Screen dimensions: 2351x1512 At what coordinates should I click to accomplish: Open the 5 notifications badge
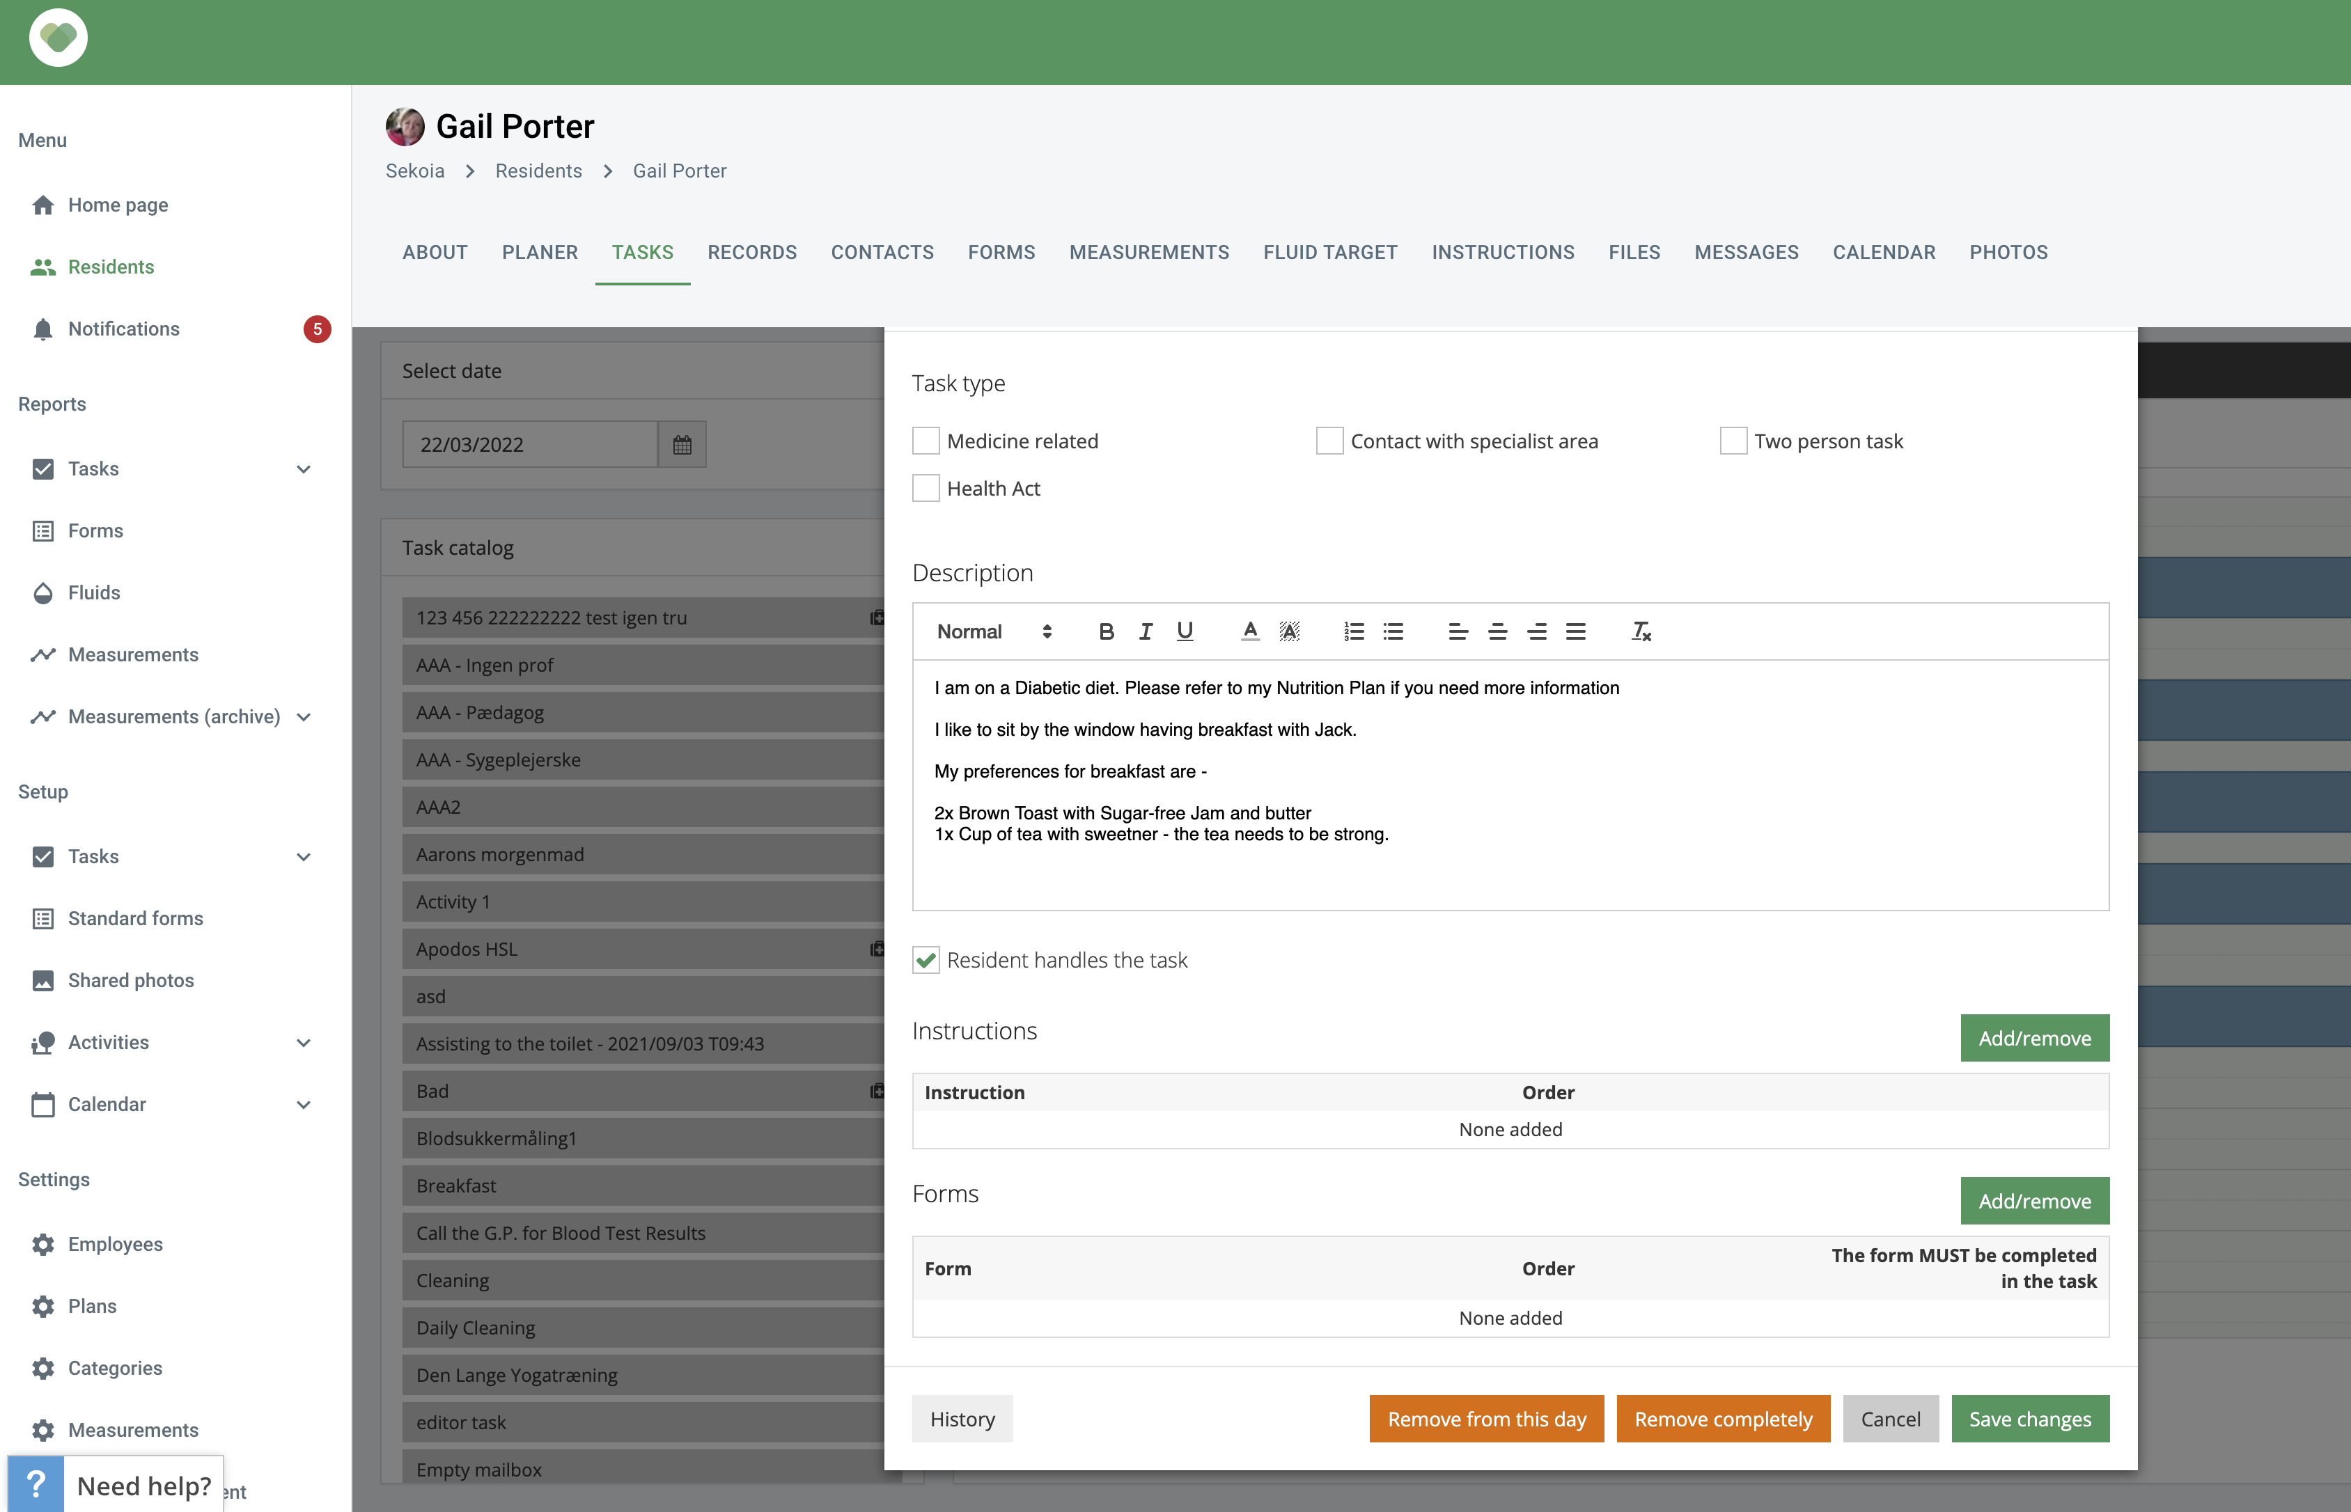[316, 329]
